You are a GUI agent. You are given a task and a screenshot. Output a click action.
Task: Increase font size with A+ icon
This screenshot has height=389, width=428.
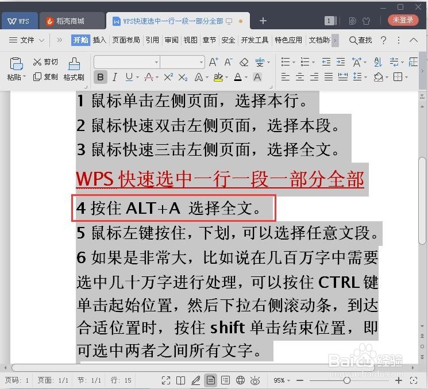click(213, 62)
